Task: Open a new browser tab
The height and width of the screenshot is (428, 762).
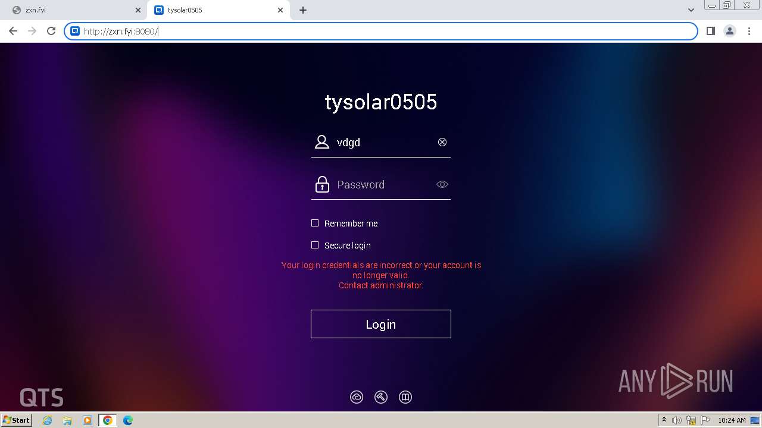Action: [303, 10]
